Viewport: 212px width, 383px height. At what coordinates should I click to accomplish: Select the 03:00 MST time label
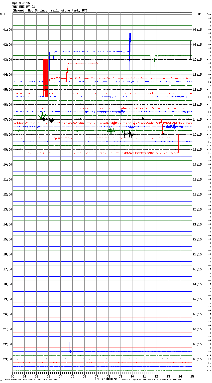8,59
